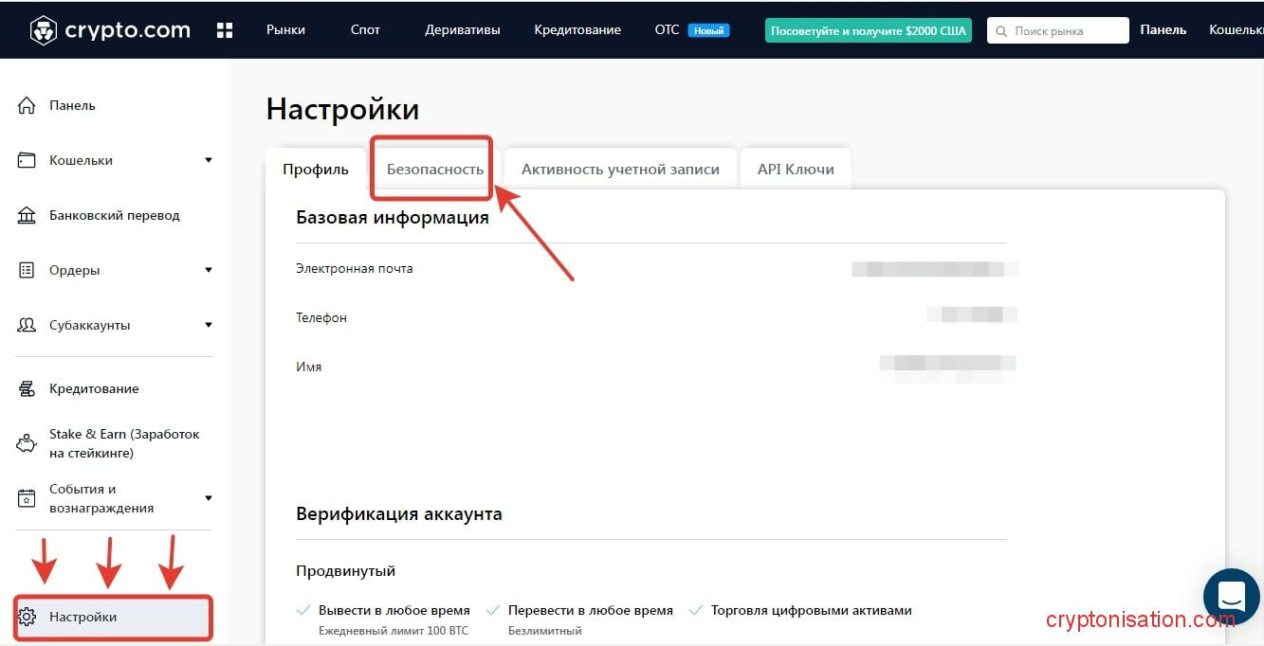The height and width of the screenshot is (646, 1264).
Task: Click the green $2000 promo banner button
Action: coord(868,30)
